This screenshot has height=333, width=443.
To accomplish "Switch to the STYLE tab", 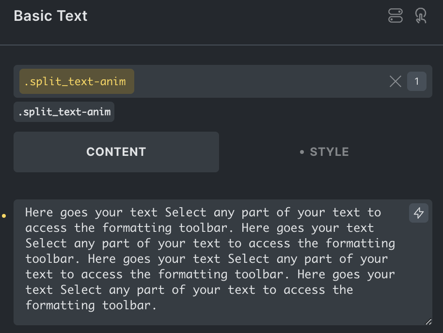I will click(324, 152).
